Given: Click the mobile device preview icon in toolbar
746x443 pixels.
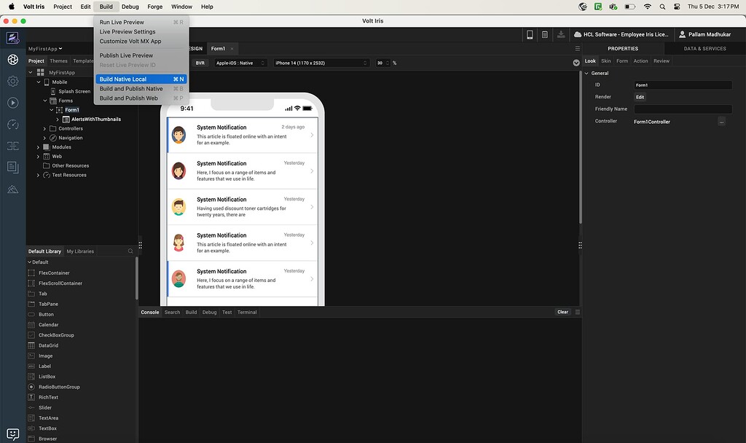Looking at the screenshot, I should point(530,34).
